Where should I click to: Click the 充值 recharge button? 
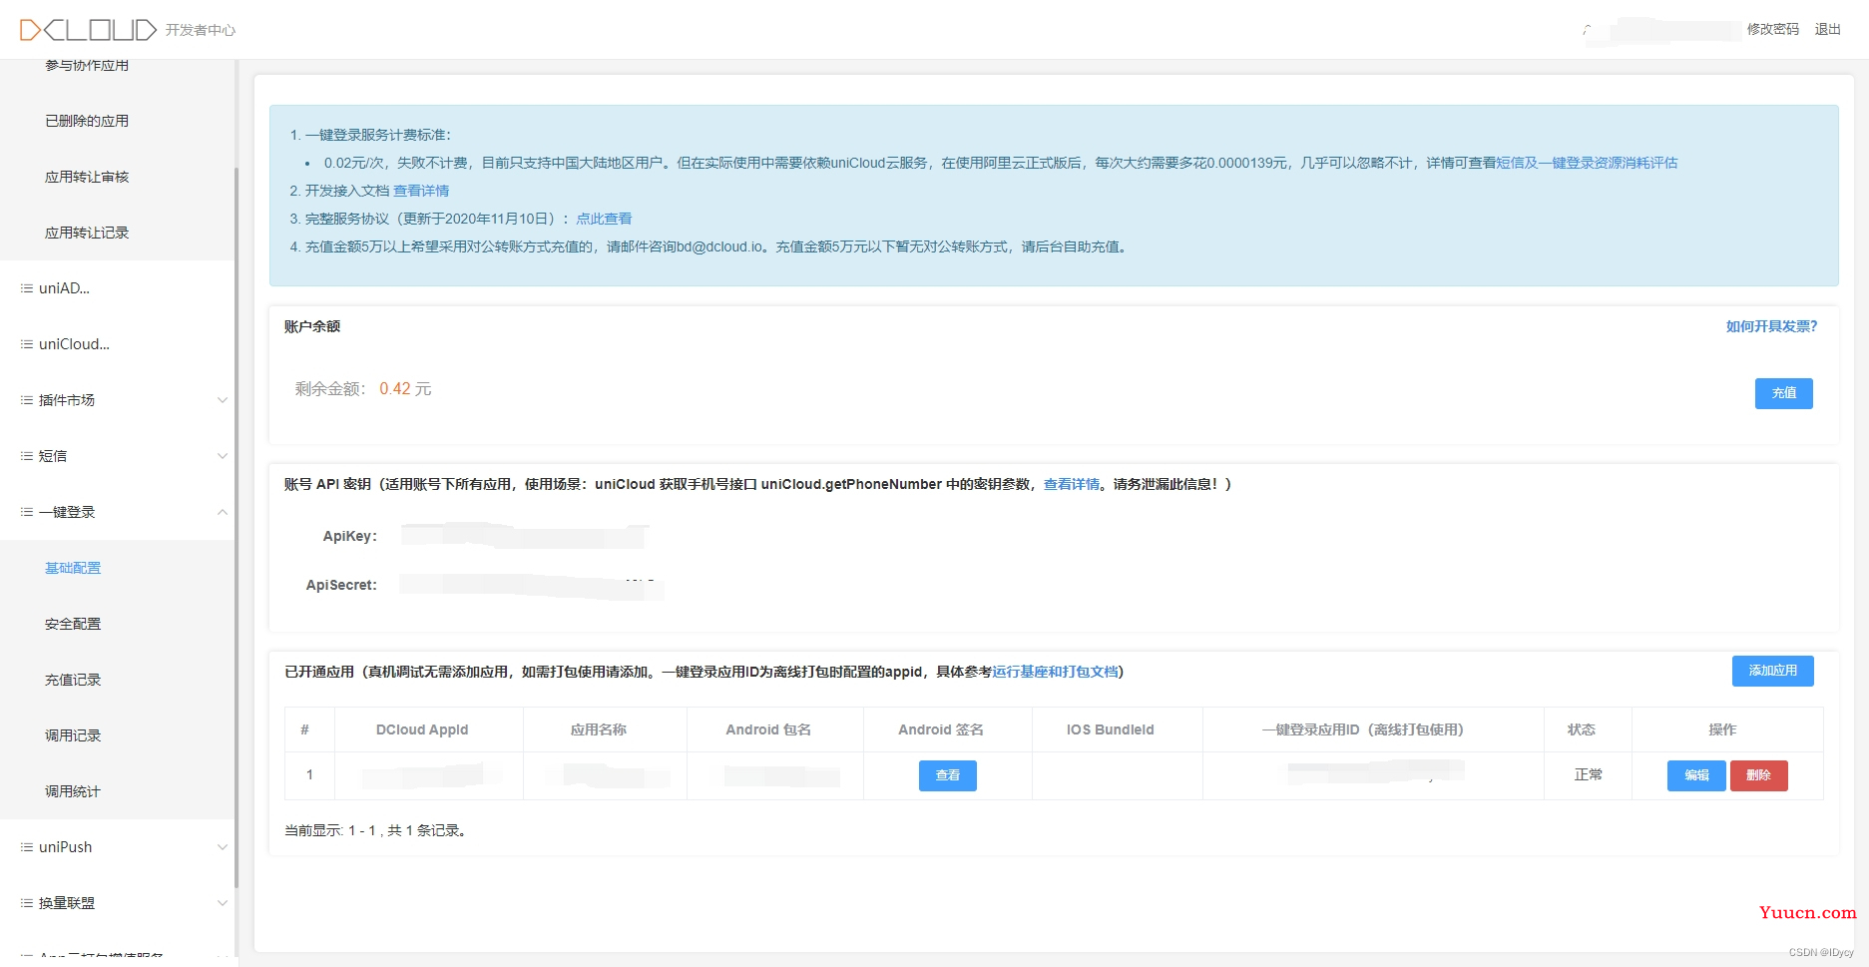[1784, 393]
